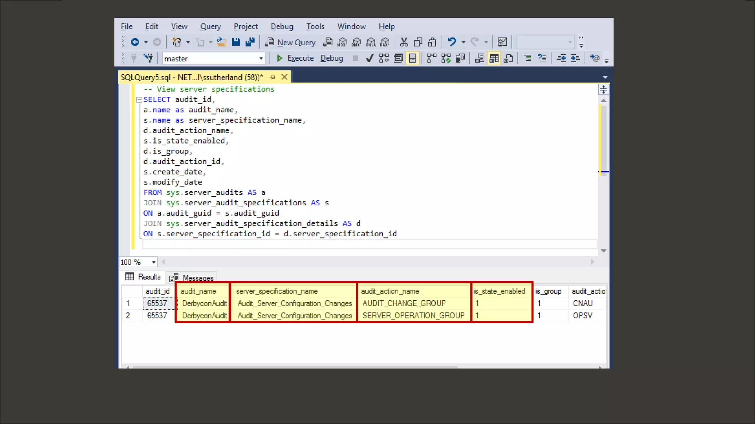Toggle Results to Grid output mode

[494, 58]
